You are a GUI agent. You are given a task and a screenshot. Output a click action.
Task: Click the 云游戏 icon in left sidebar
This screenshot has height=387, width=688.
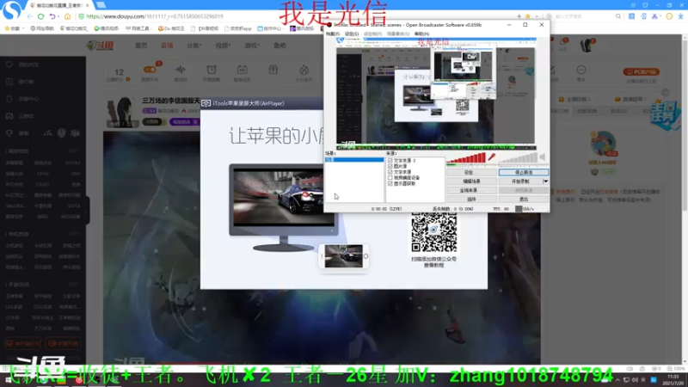point(9,116)
